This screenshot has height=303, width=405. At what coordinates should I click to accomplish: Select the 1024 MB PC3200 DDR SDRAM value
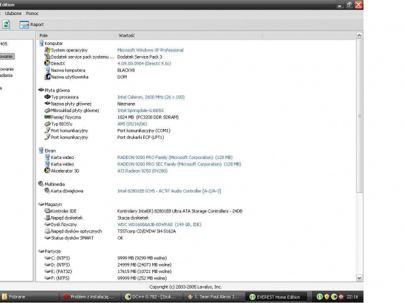(x=148, y=117)
